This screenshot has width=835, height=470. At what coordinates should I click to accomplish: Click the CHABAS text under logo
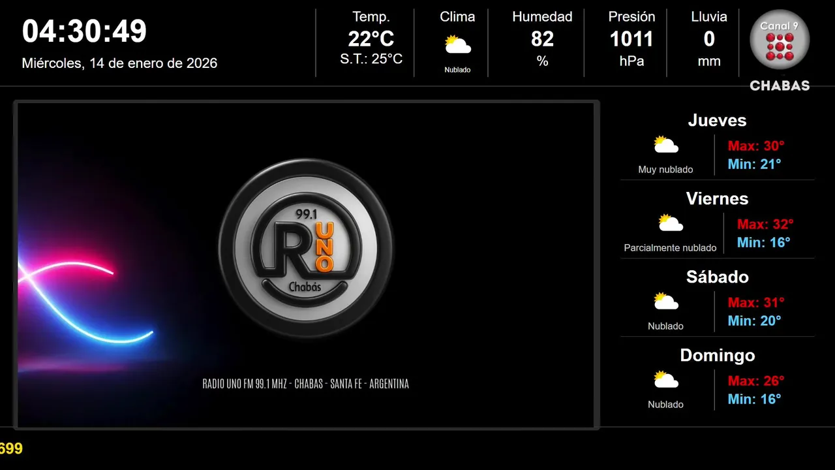click(780, 86)
